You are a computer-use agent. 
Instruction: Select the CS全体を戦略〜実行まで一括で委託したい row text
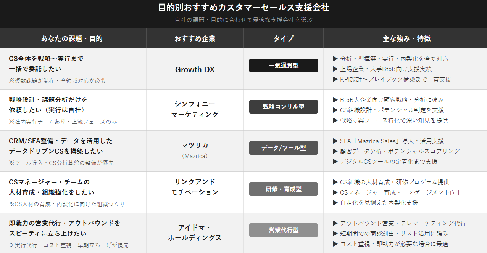pyautogui.click(x=46, y=64)
